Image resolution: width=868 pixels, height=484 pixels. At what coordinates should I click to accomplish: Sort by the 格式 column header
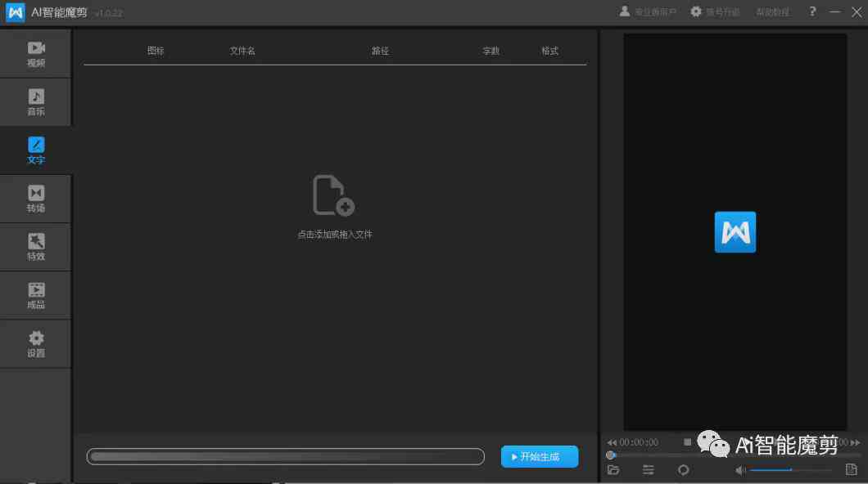[x=549, y=51]
